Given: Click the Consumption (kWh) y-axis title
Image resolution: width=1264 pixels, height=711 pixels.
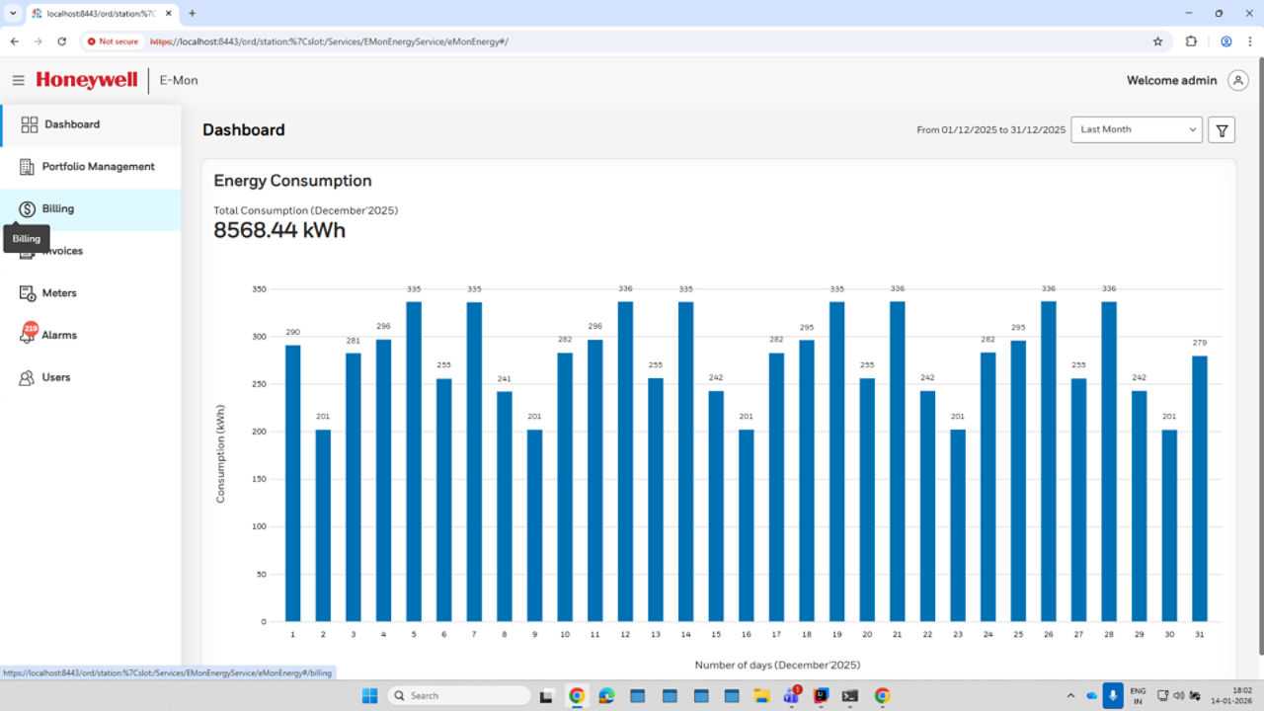Looking at the screenshot, I should (x=220, y=453).
